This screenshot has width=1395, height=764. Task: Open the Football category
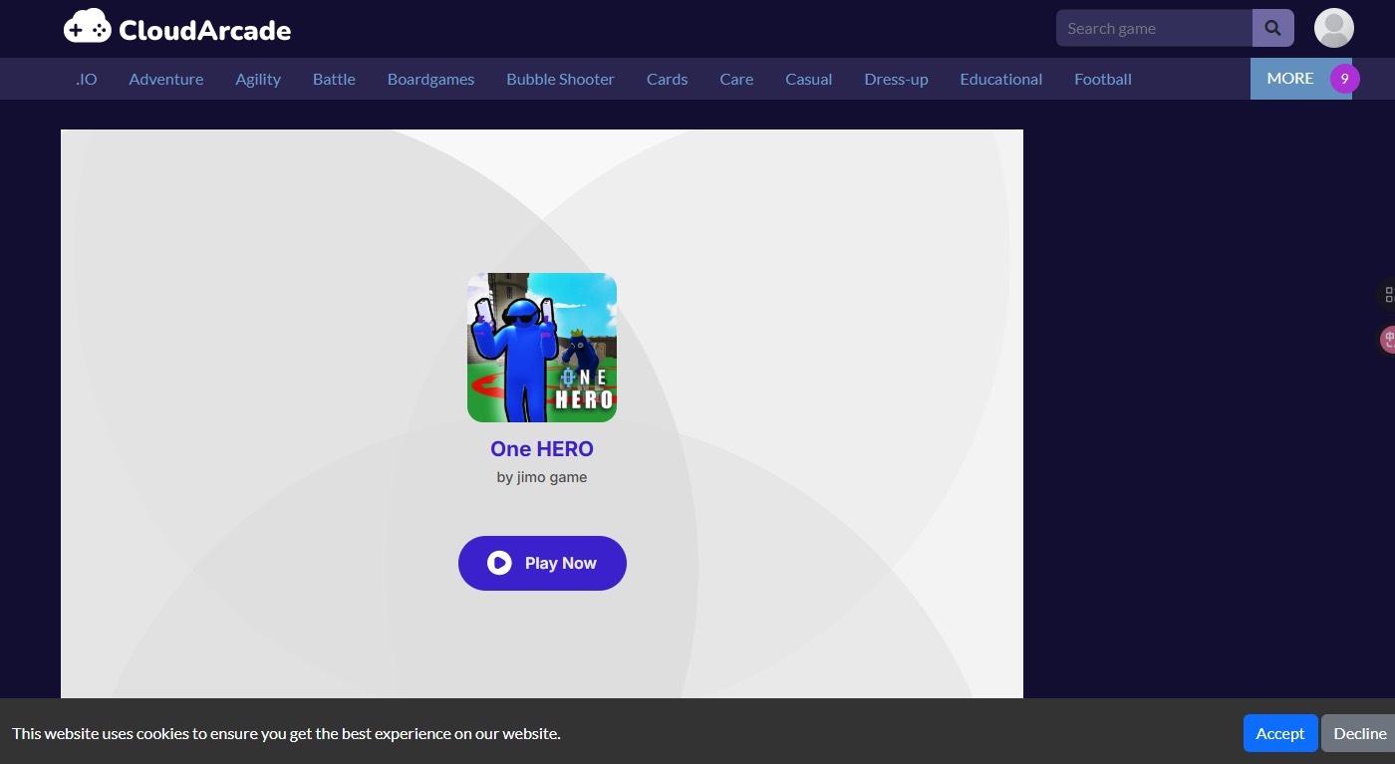click(x=1103, y=79)
